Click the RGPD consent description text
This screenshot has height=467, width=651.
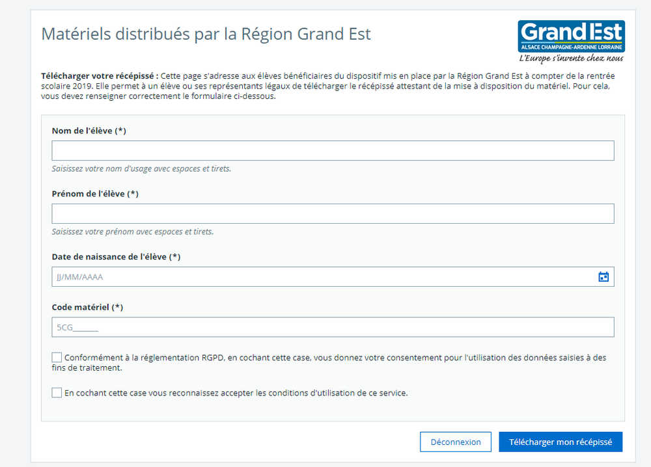[x=325, y=357]
